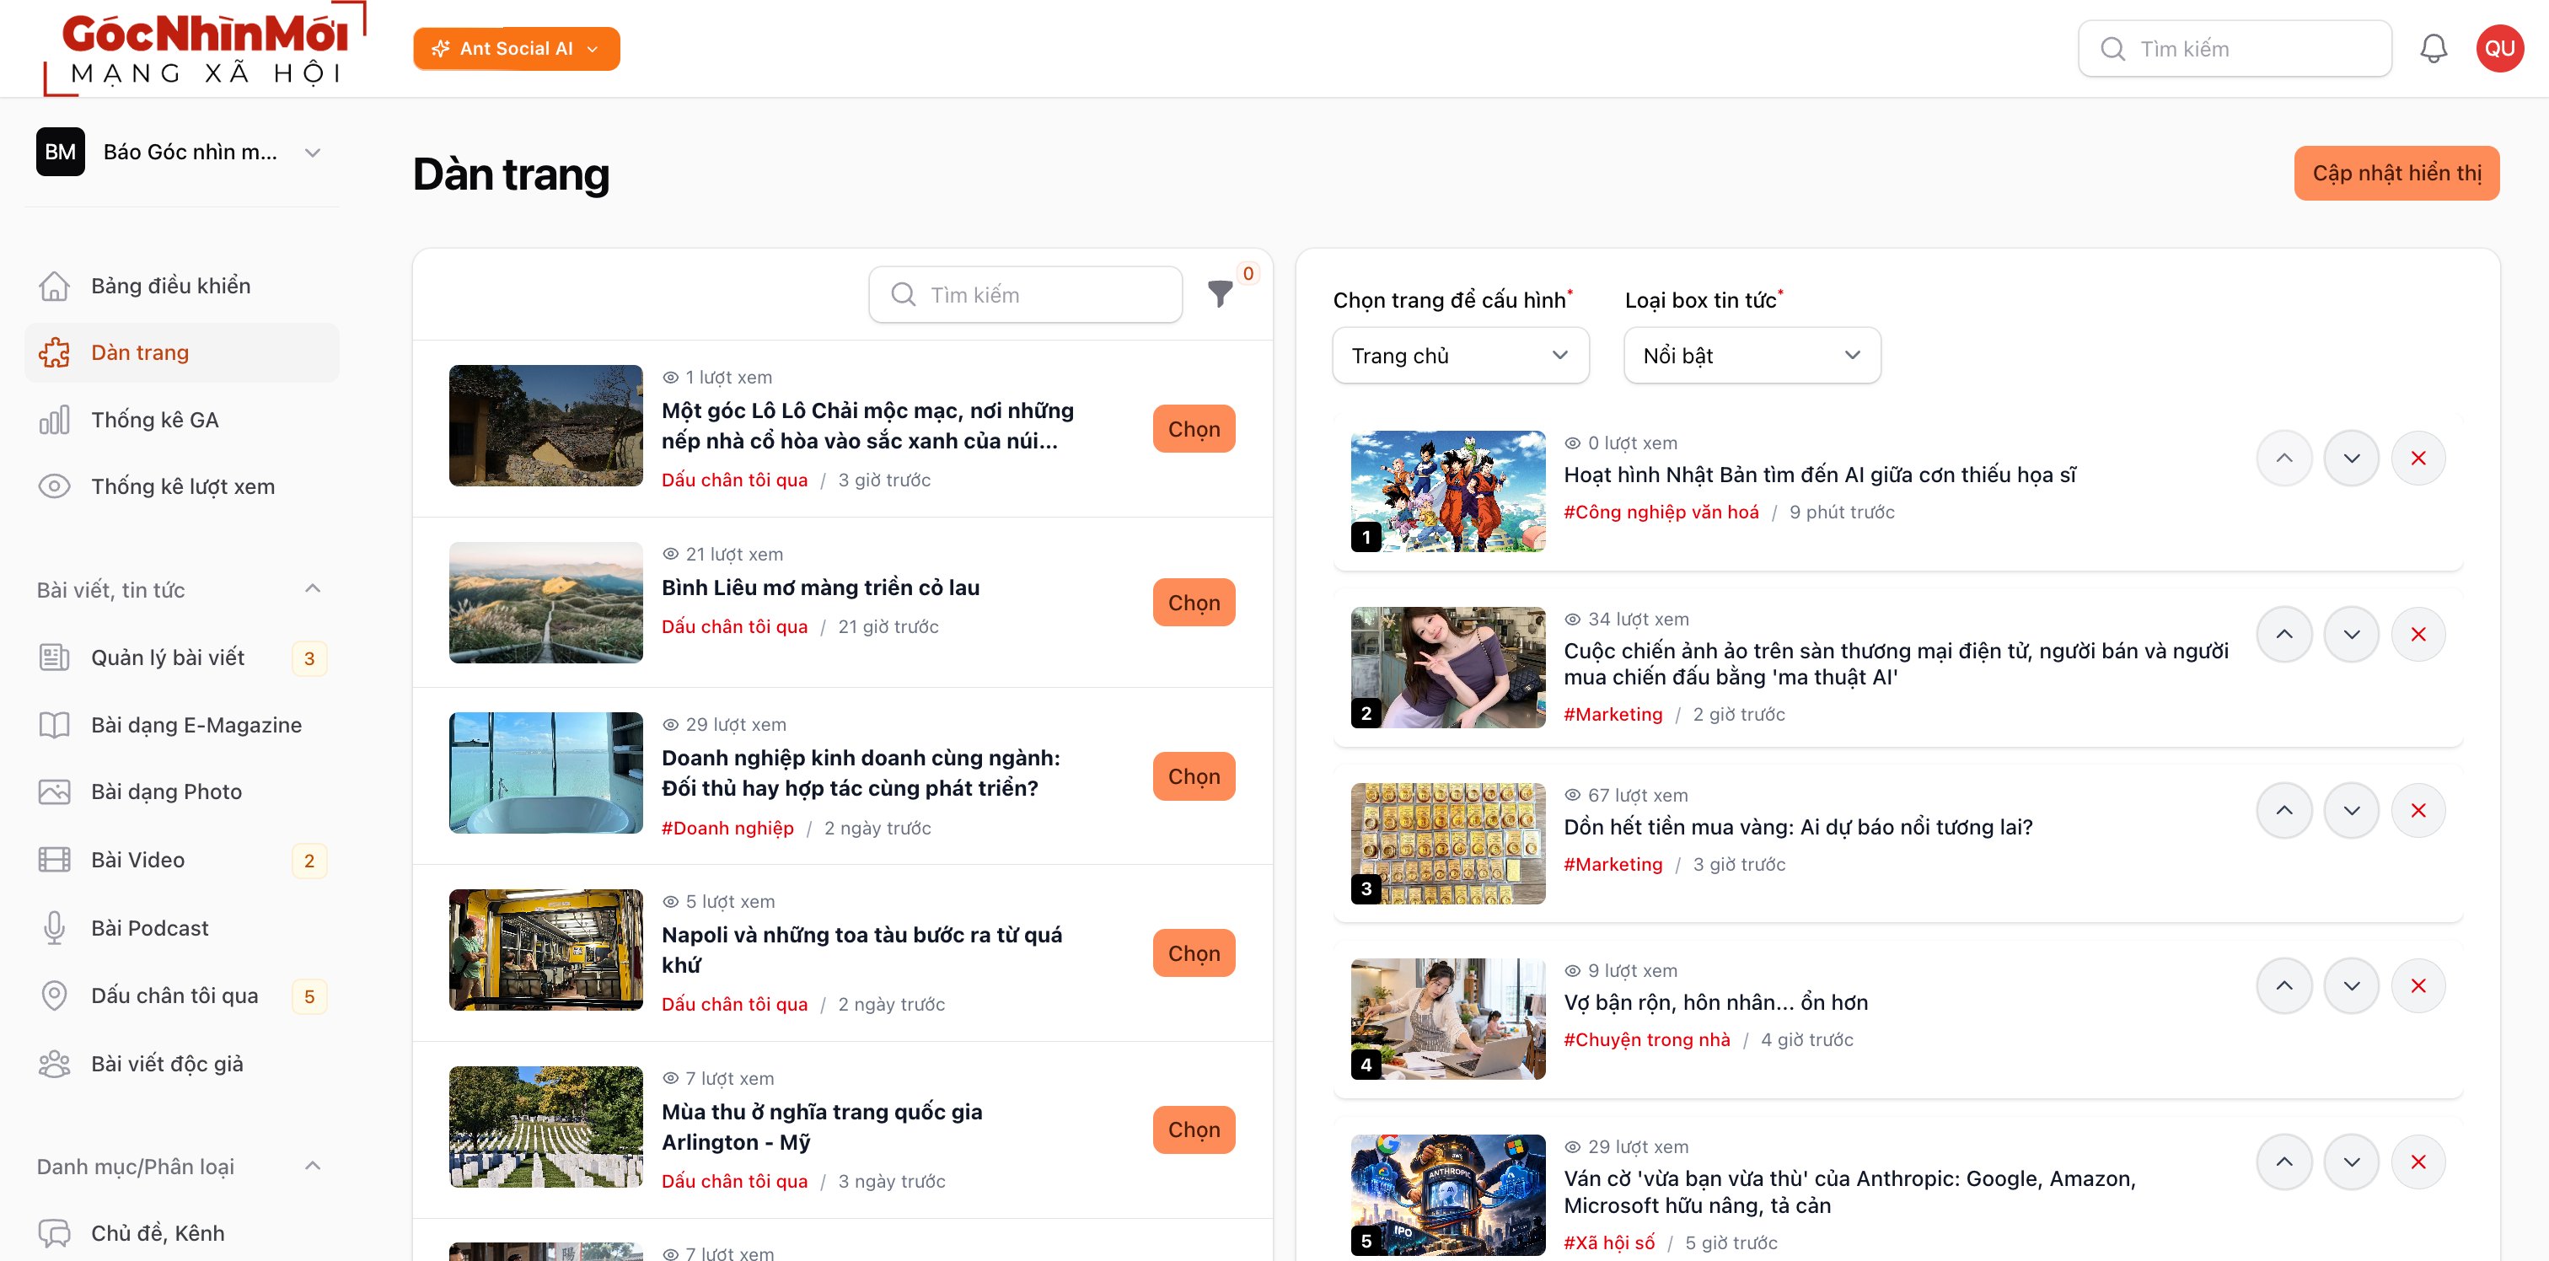The width and height of the screenshot is (2549, 1261).
Task: Click the GócNhìnMới logo
Action: (x=205, y=49)
